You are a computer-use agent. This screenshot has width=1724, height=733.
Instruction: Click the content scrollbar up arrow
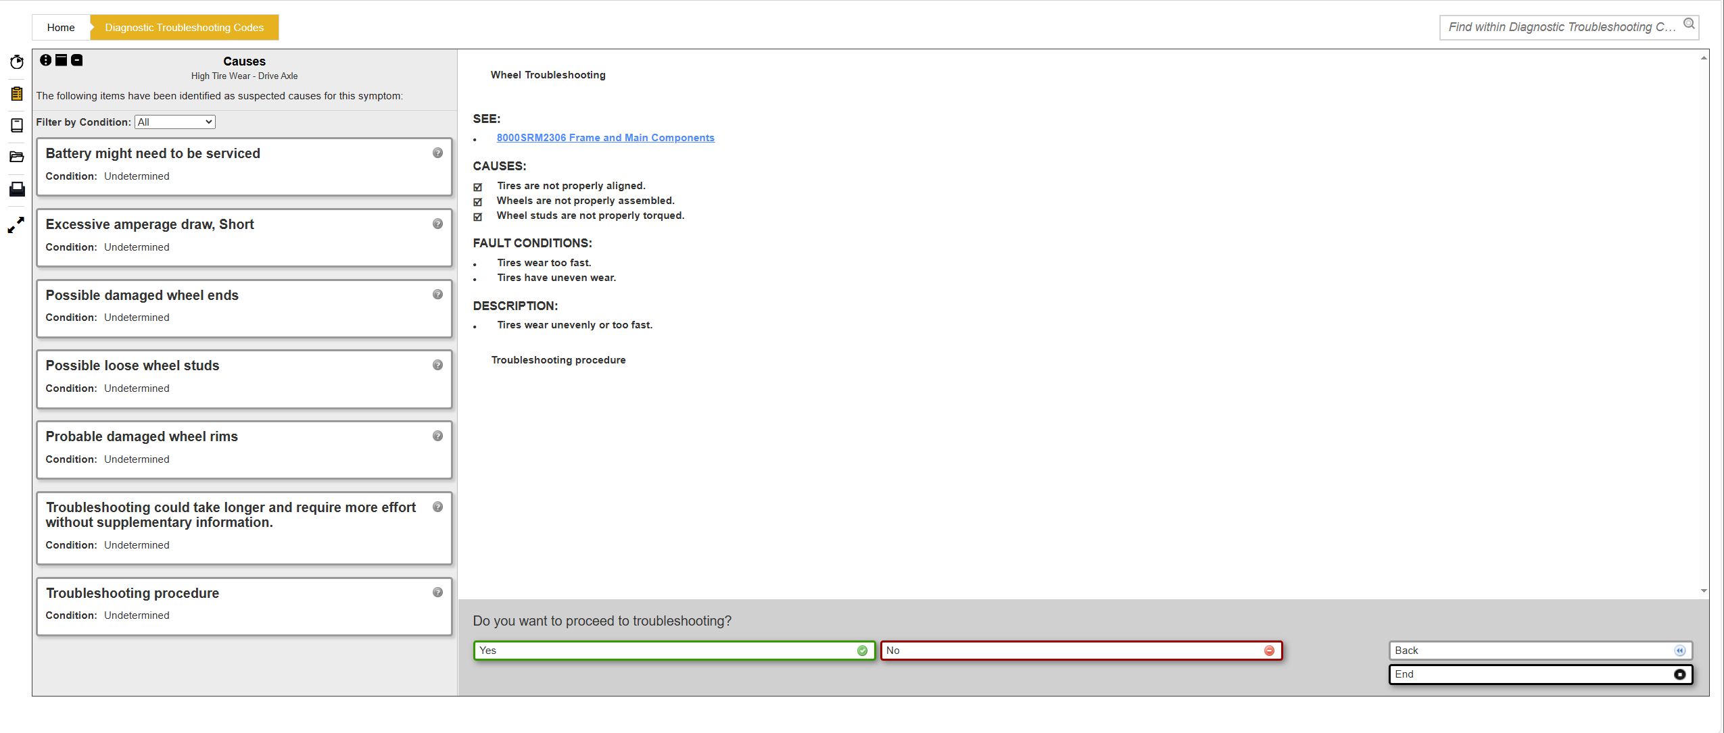(x=1704, y=58)
